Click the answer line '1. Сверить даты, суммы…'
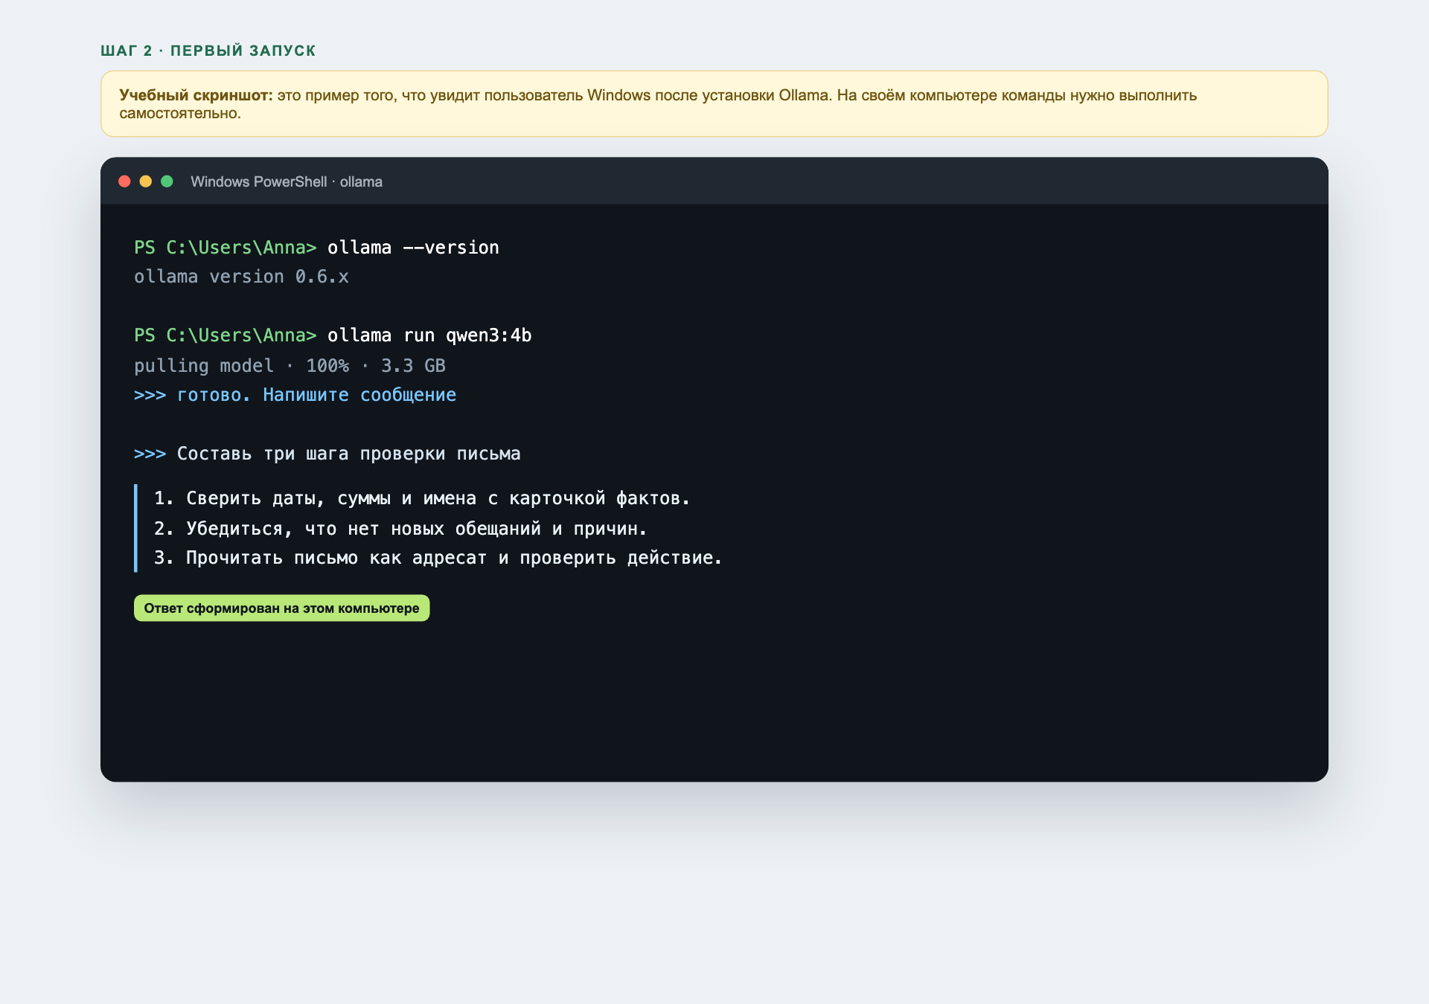This screenshot has height=1004, width=1429. pos(422,498)
